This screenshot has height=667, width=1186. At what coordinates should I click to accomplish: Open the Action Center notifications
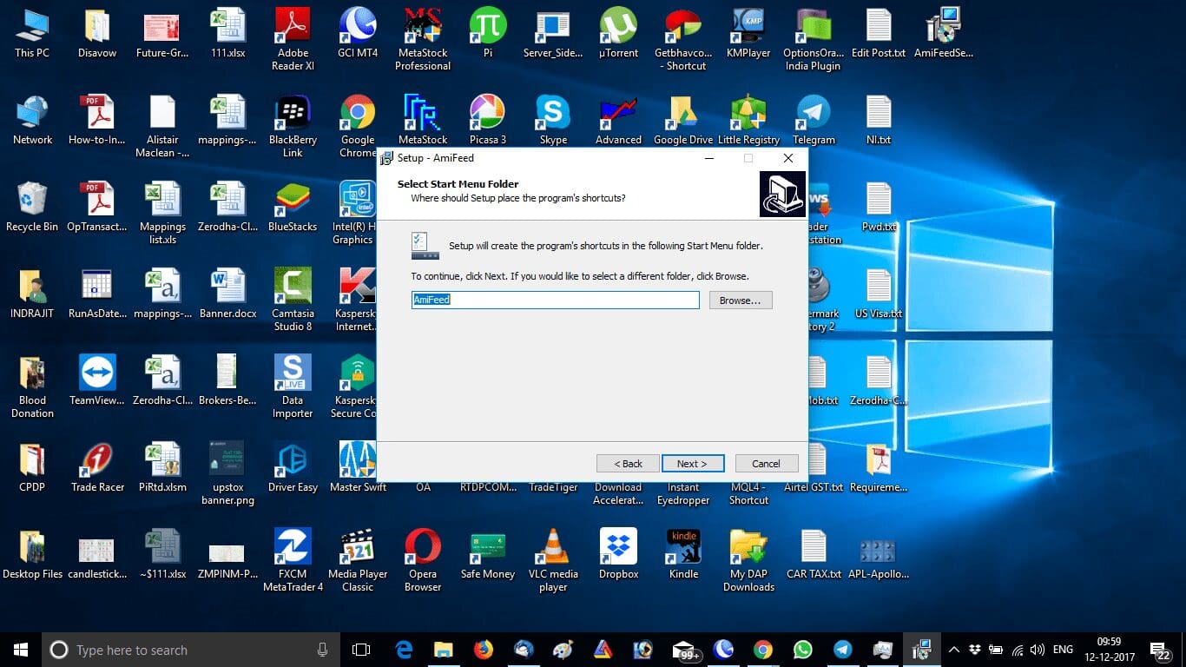click(1161, 650)
